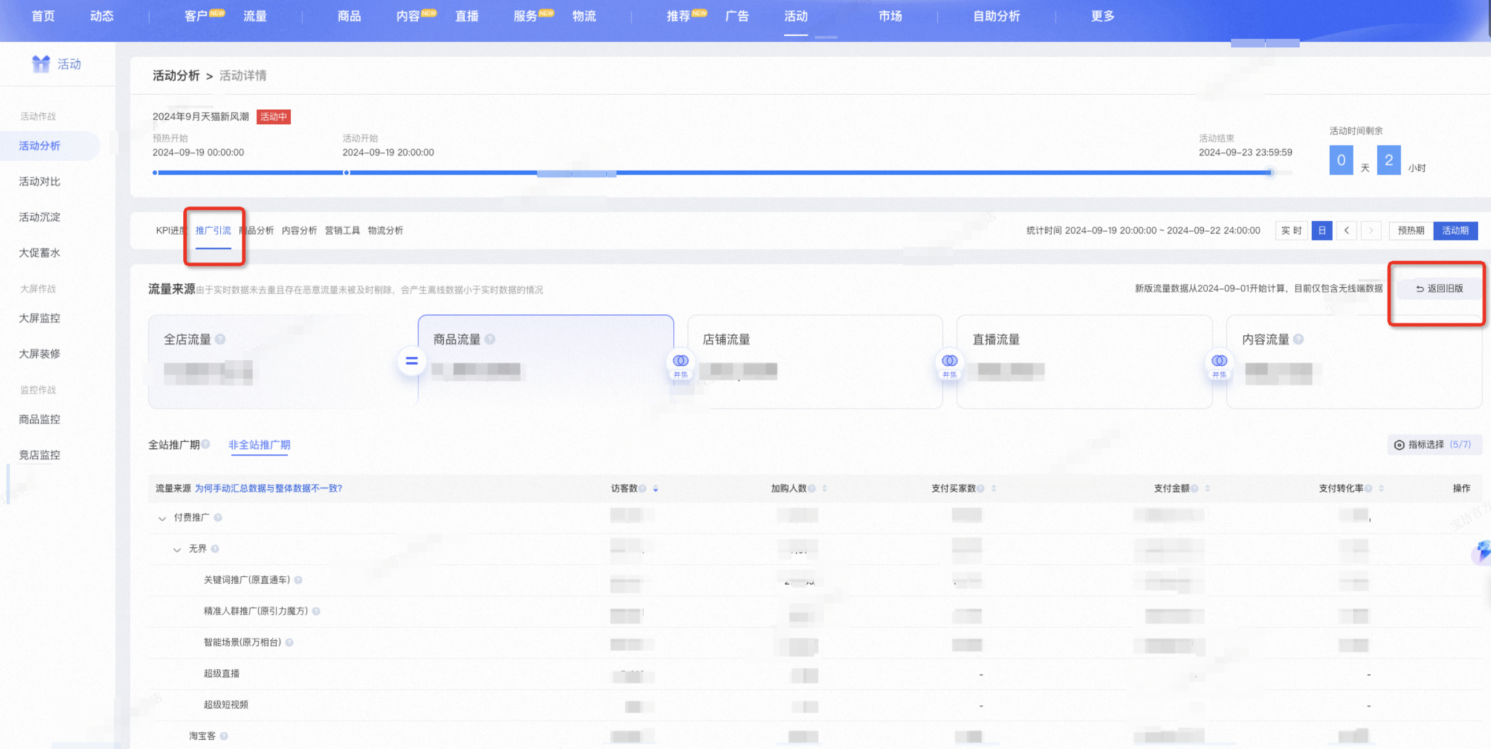Click the equals sign icon between traffic cards

click(411, 361)
